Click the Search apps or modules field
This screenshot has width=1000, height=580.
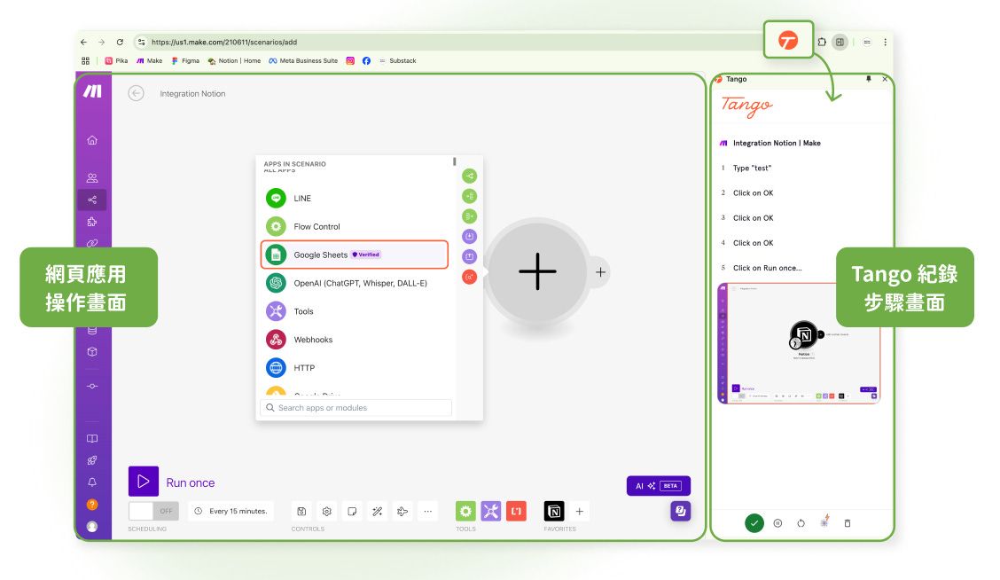click(355, 408)
